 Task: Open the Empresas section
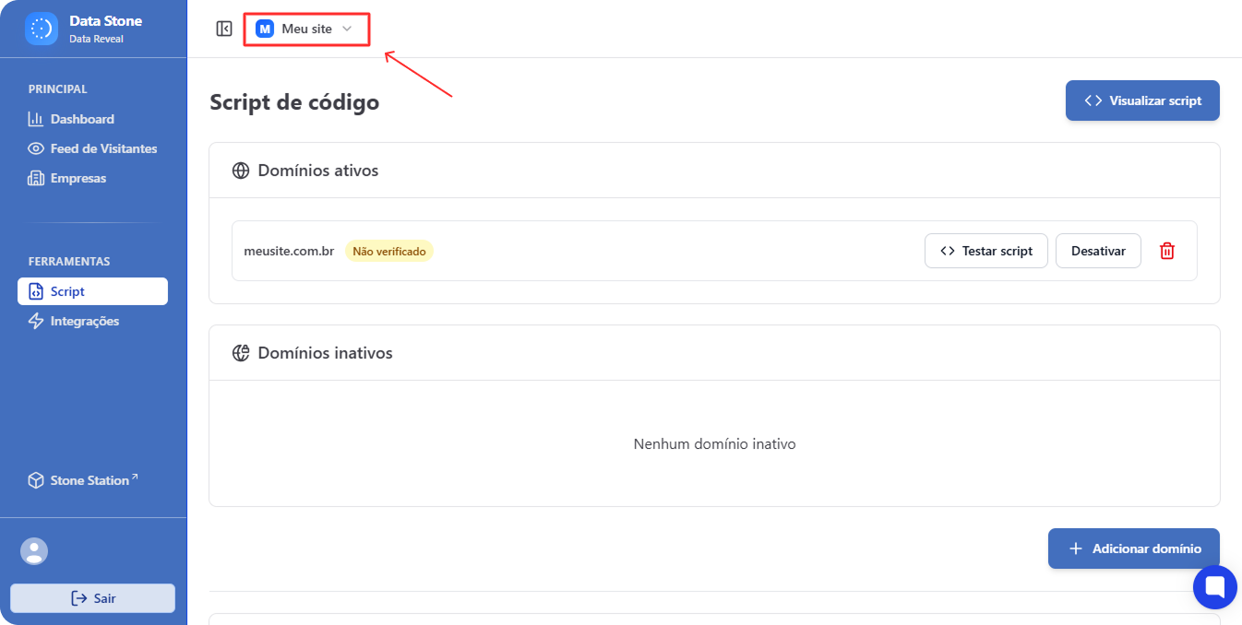67,178
